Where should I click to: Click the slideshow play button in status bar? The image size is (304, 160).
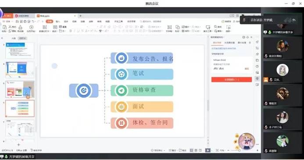pos(207,150)
